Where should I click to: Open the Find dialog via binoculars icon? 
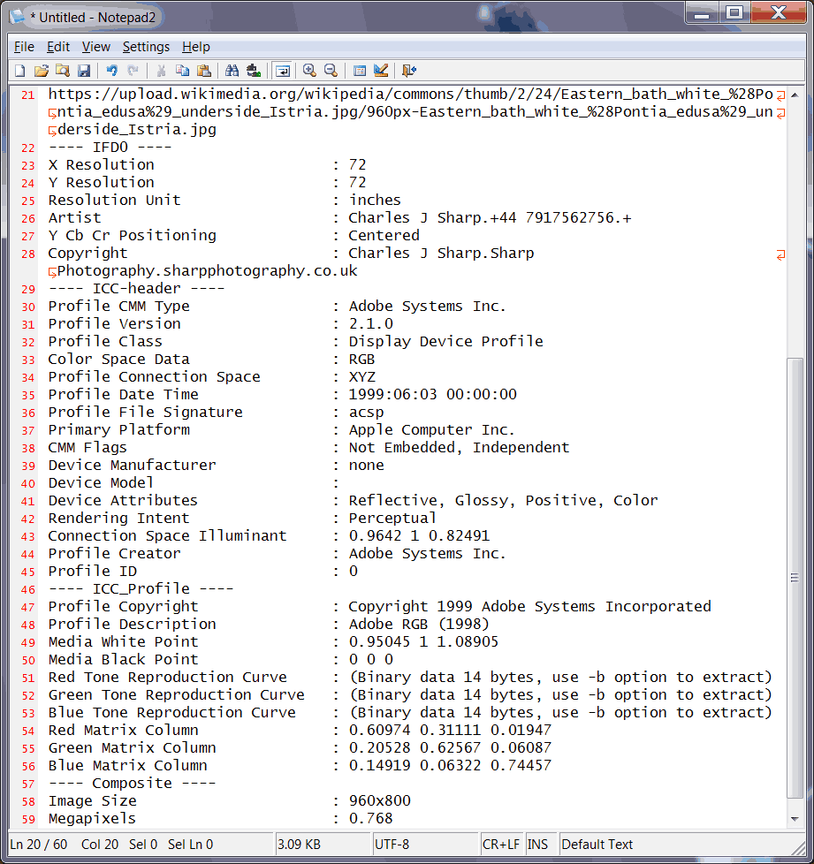(230, 71)
